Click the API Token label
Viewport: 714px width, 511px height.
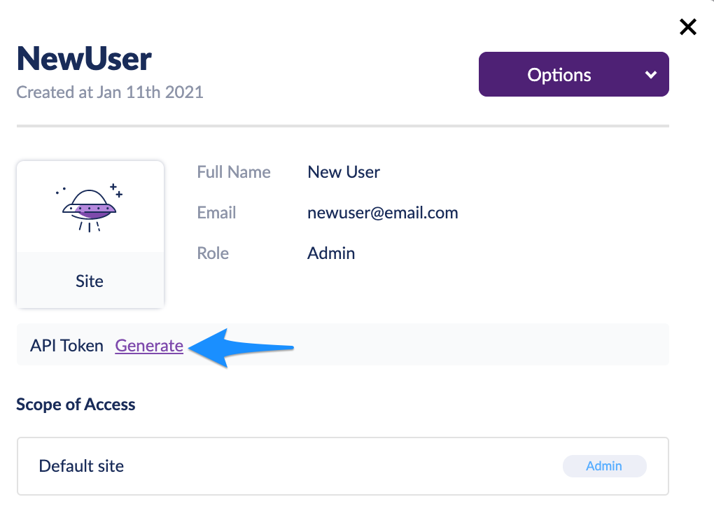pyautogui.click(x=66, y=346)
